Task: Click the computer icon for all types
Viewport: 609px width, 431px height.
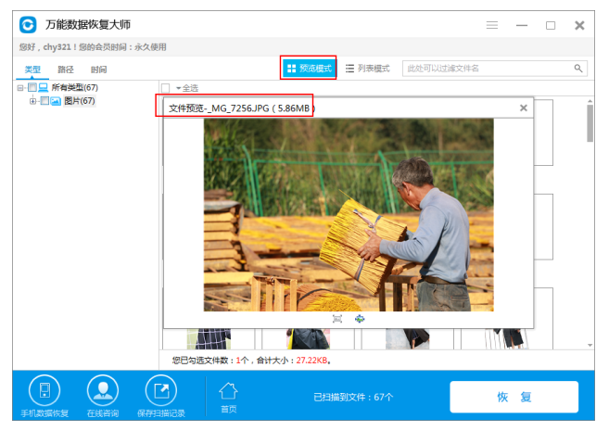Action: coord(44,87)
